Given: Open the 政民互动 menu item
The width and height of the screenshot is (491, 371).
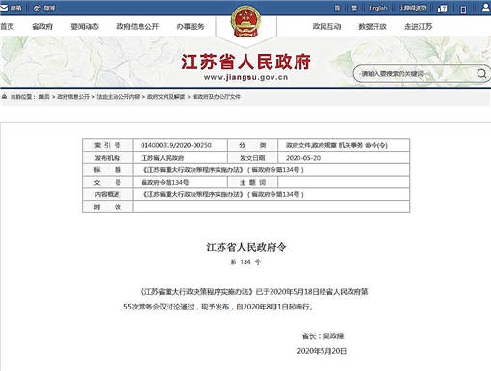Looking at the screenshot, I should [x=326, y=26].
